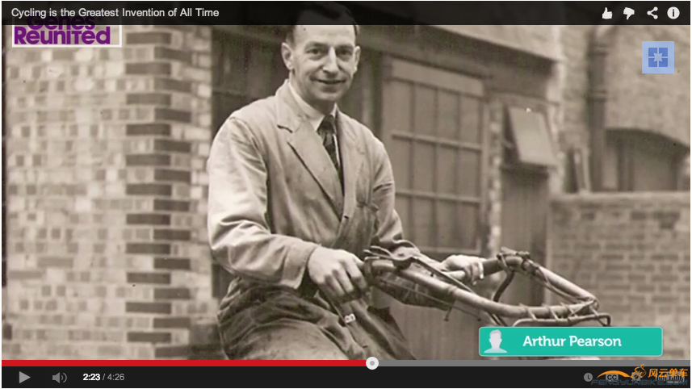Seek to unplayed part of progress bar
This screenshot has height=389, width=692.
[525, 363]
